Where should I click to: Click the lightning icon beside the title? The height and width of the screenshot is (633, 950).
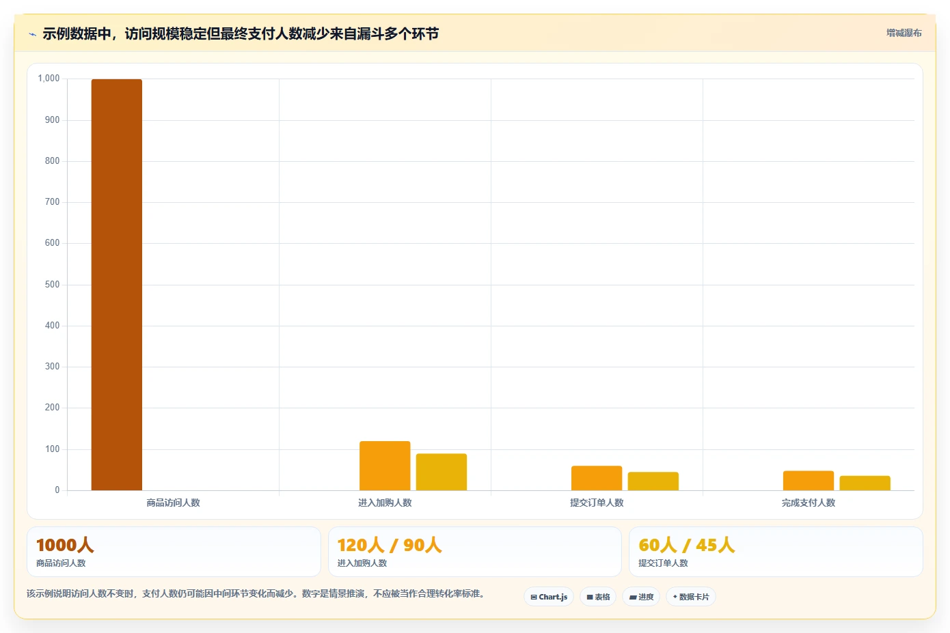pos(32,34)
